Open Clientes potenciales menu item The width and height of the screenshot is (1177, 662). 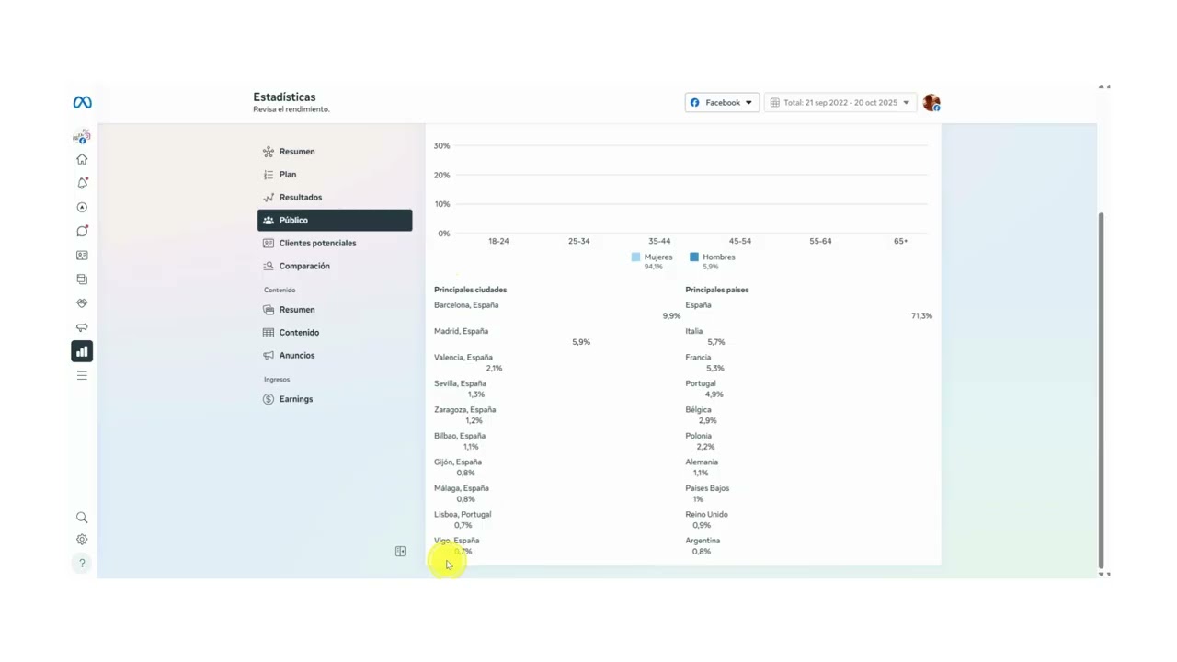point(335,244)
